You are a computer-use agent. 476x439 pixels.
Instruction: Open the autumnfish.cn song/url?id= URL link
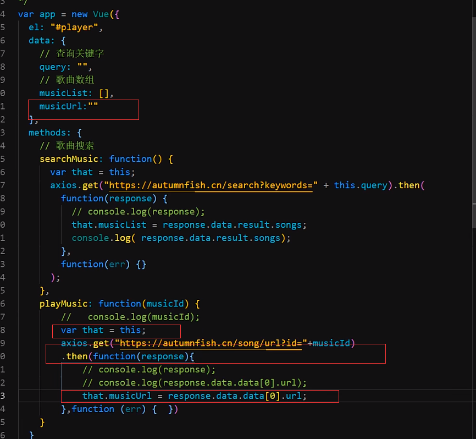pos(211,343)
